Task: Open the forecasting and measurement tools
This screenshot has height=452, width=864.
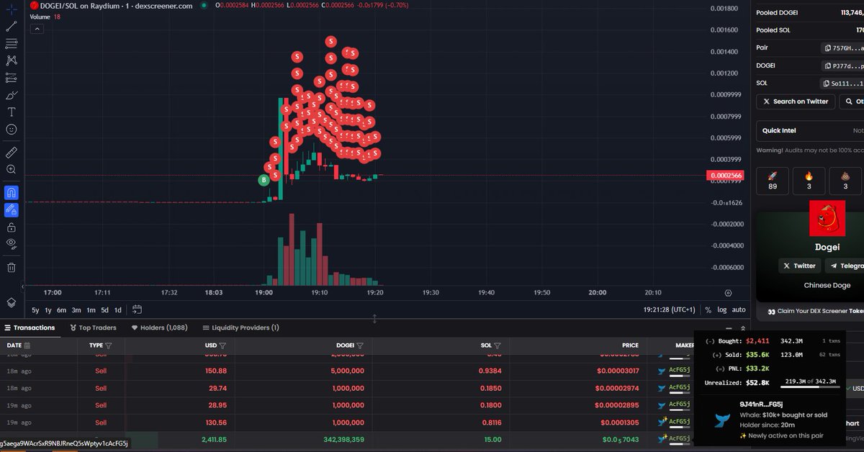Action: tap(12, 78)
